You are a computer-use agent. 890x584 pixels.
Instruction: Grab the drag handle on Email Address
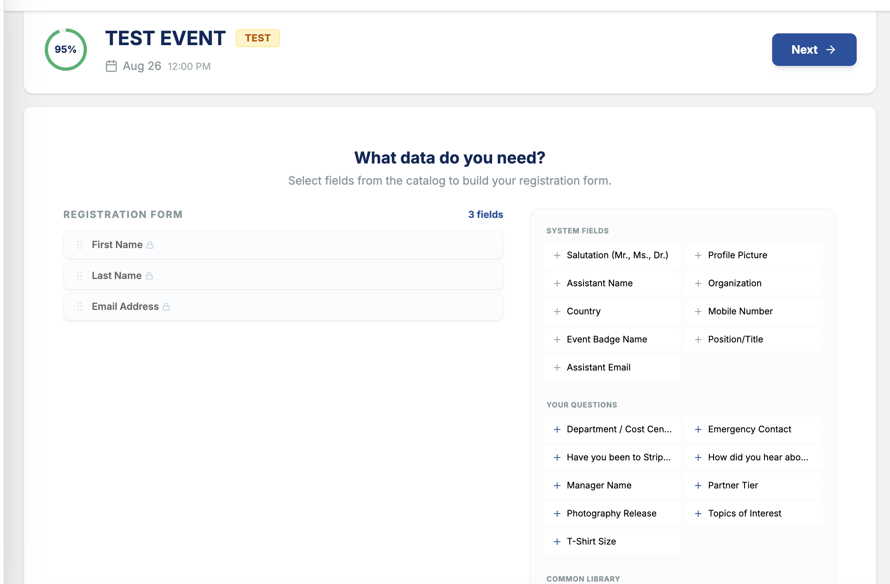[80, 307]
